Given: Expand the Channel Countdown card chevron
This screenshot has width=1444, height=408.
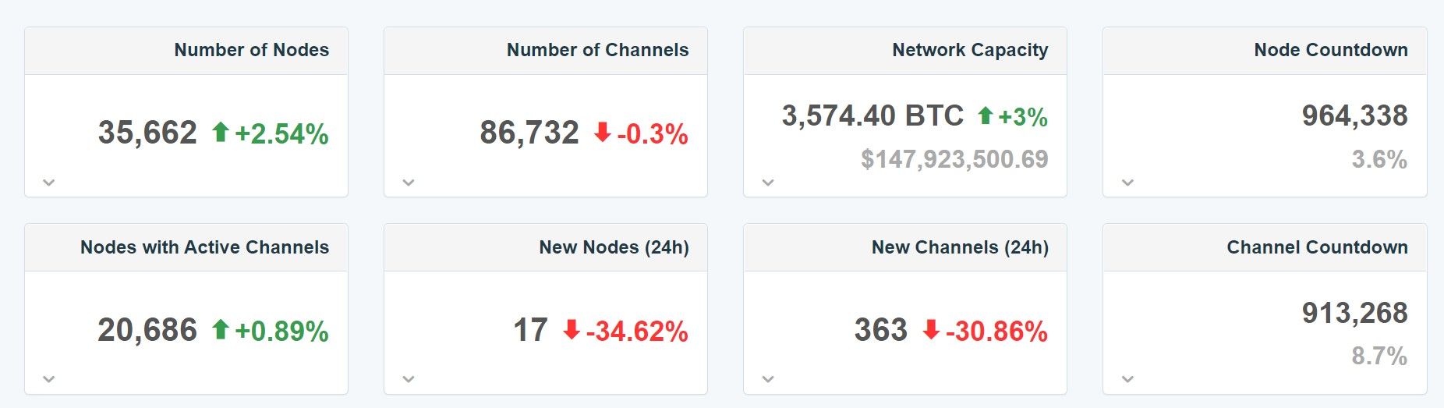Looking at the screenshot, I should (x=1127, y=379).
